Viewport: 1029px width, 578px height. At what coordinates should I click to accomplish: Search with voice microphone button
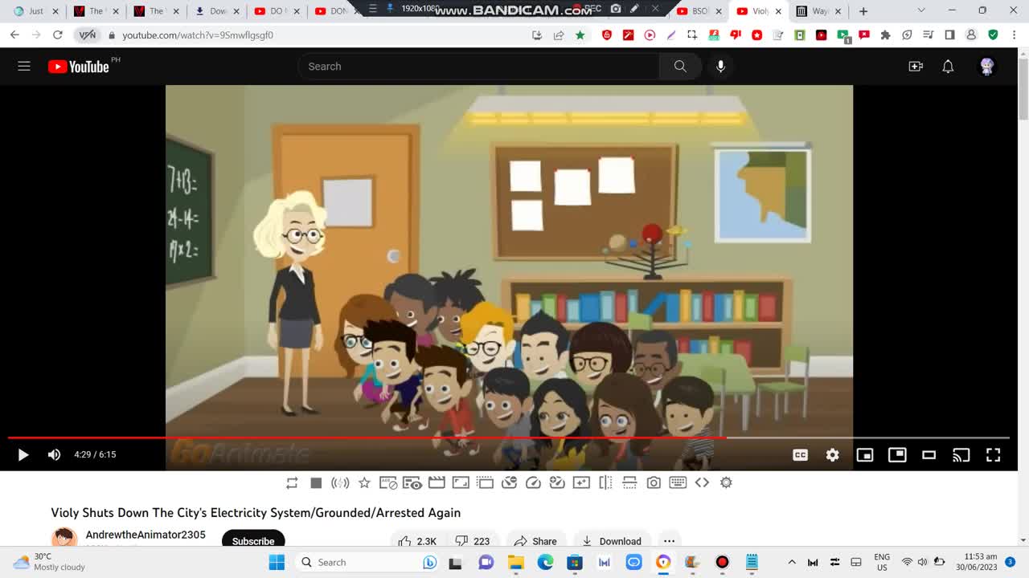point(721,67)
